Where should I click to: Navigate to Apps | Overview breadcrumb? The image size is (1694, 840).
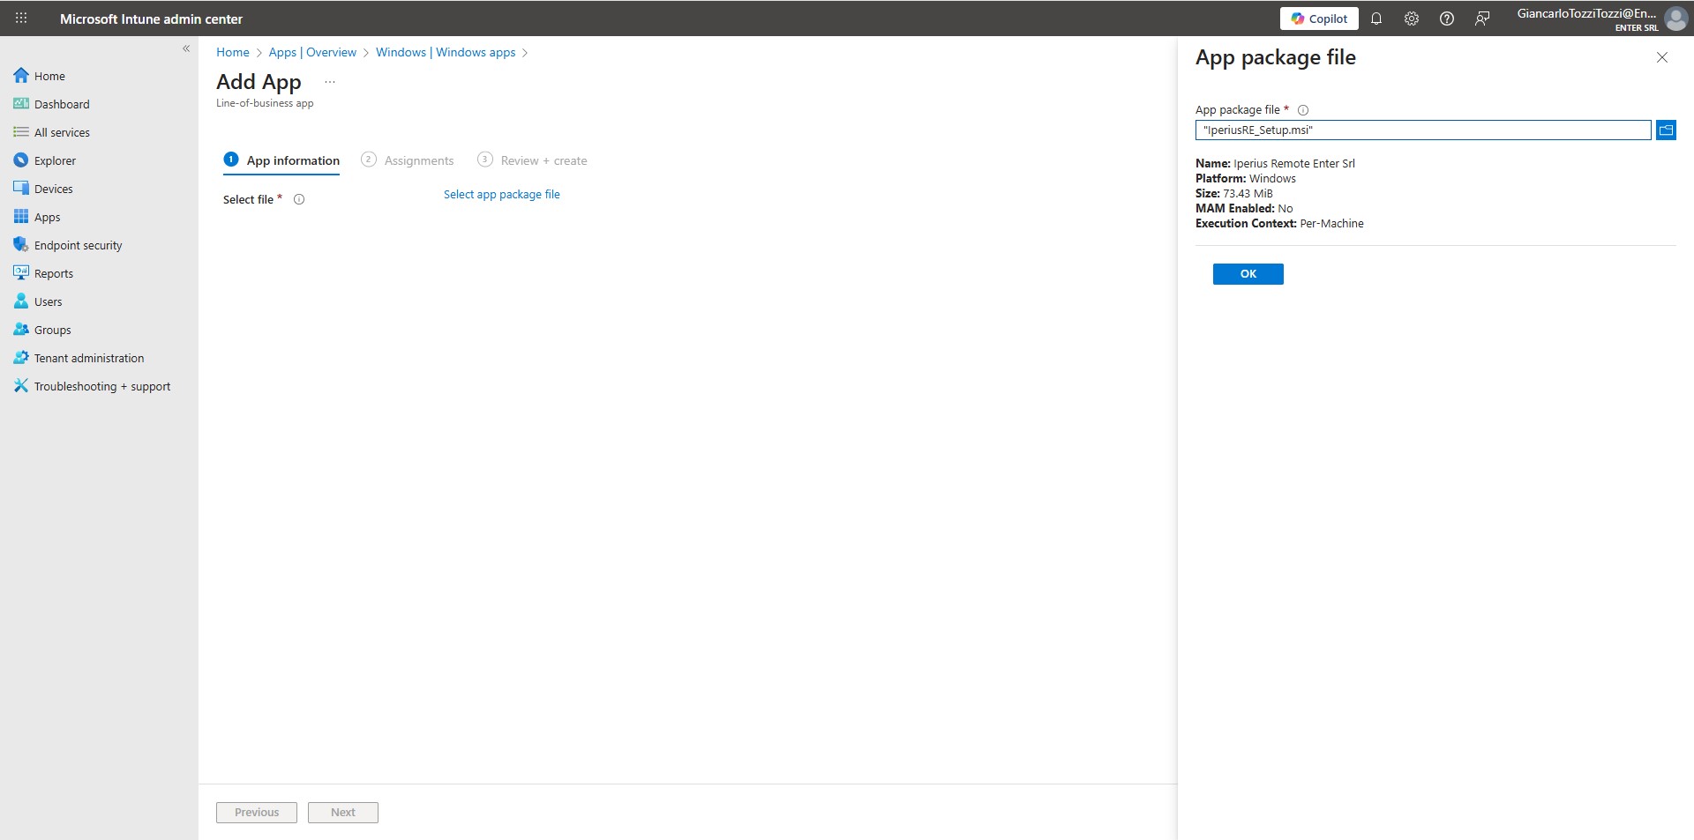pyautogui.click(x=312, y=53)
